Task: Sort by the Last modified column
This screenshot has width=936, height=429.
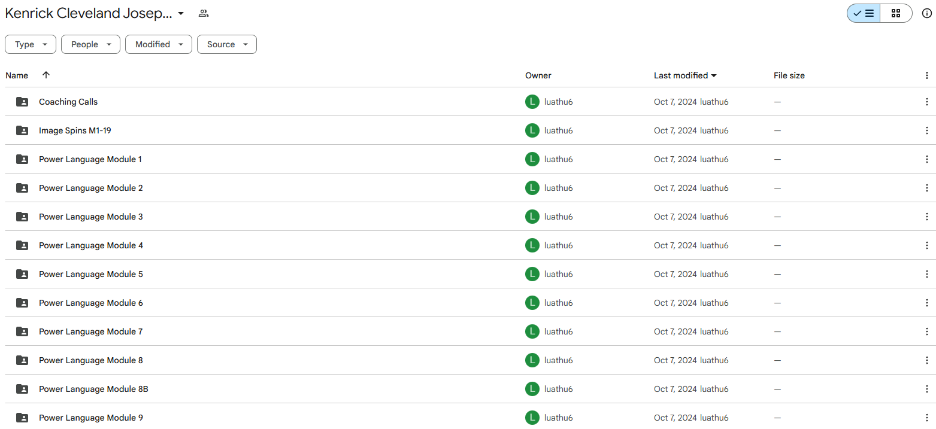Action: 681,75
